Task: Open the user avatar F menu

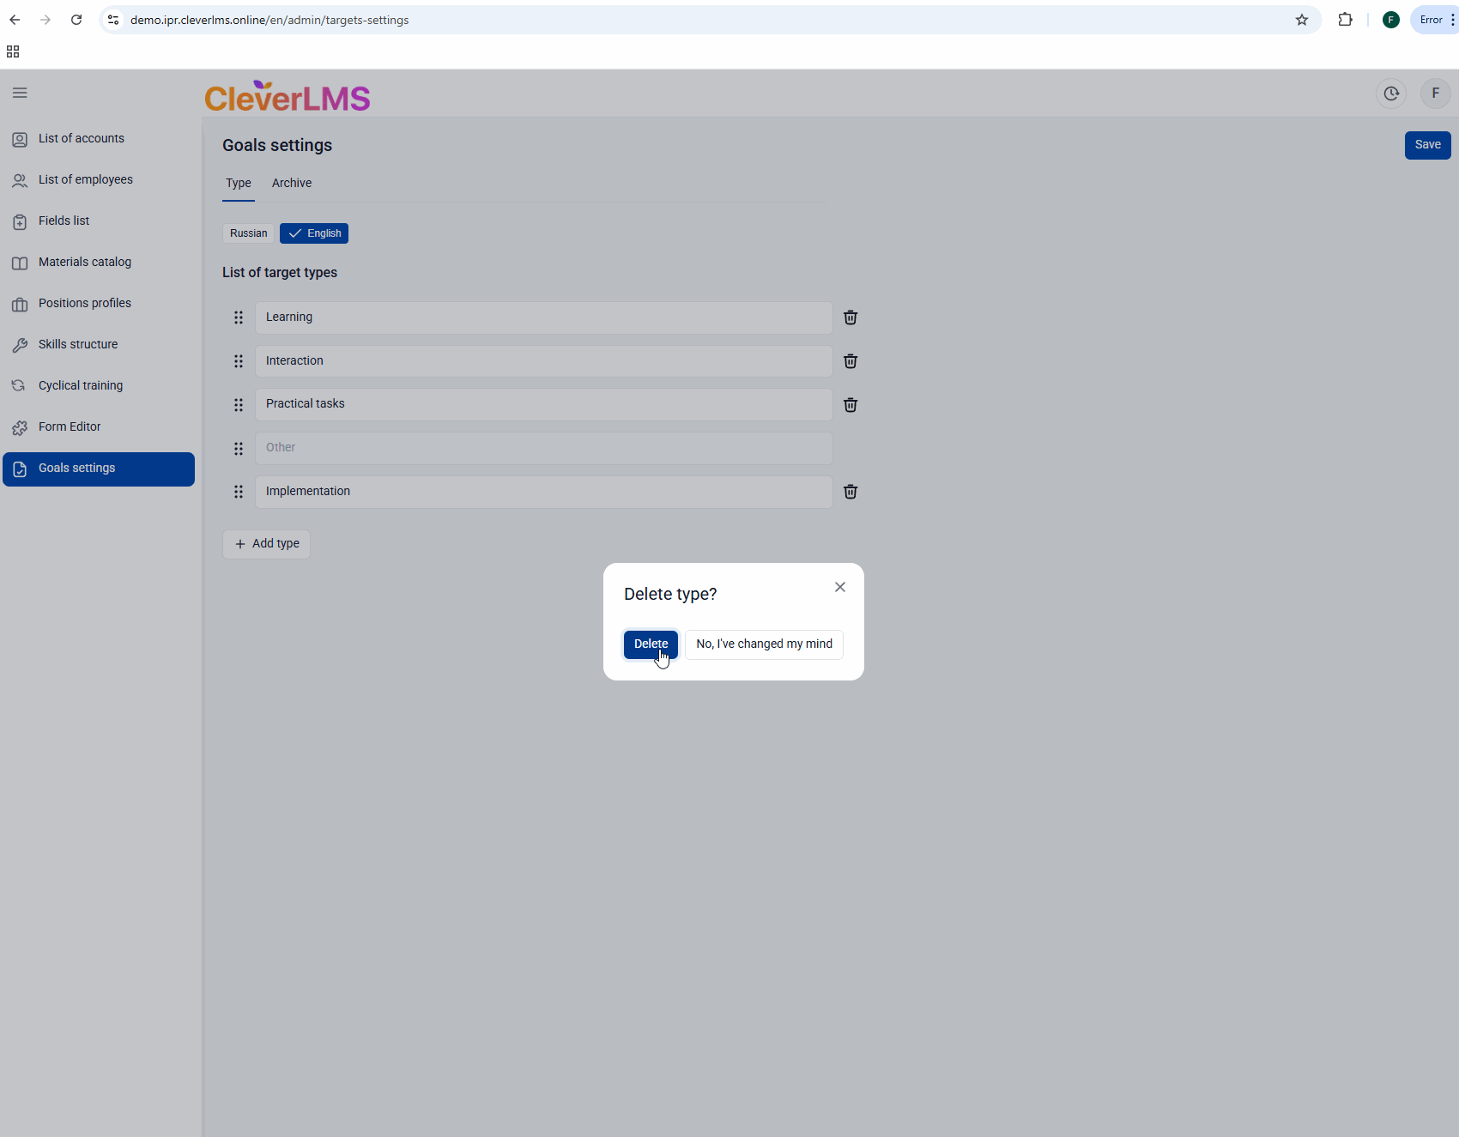Action: (1435, 94)
